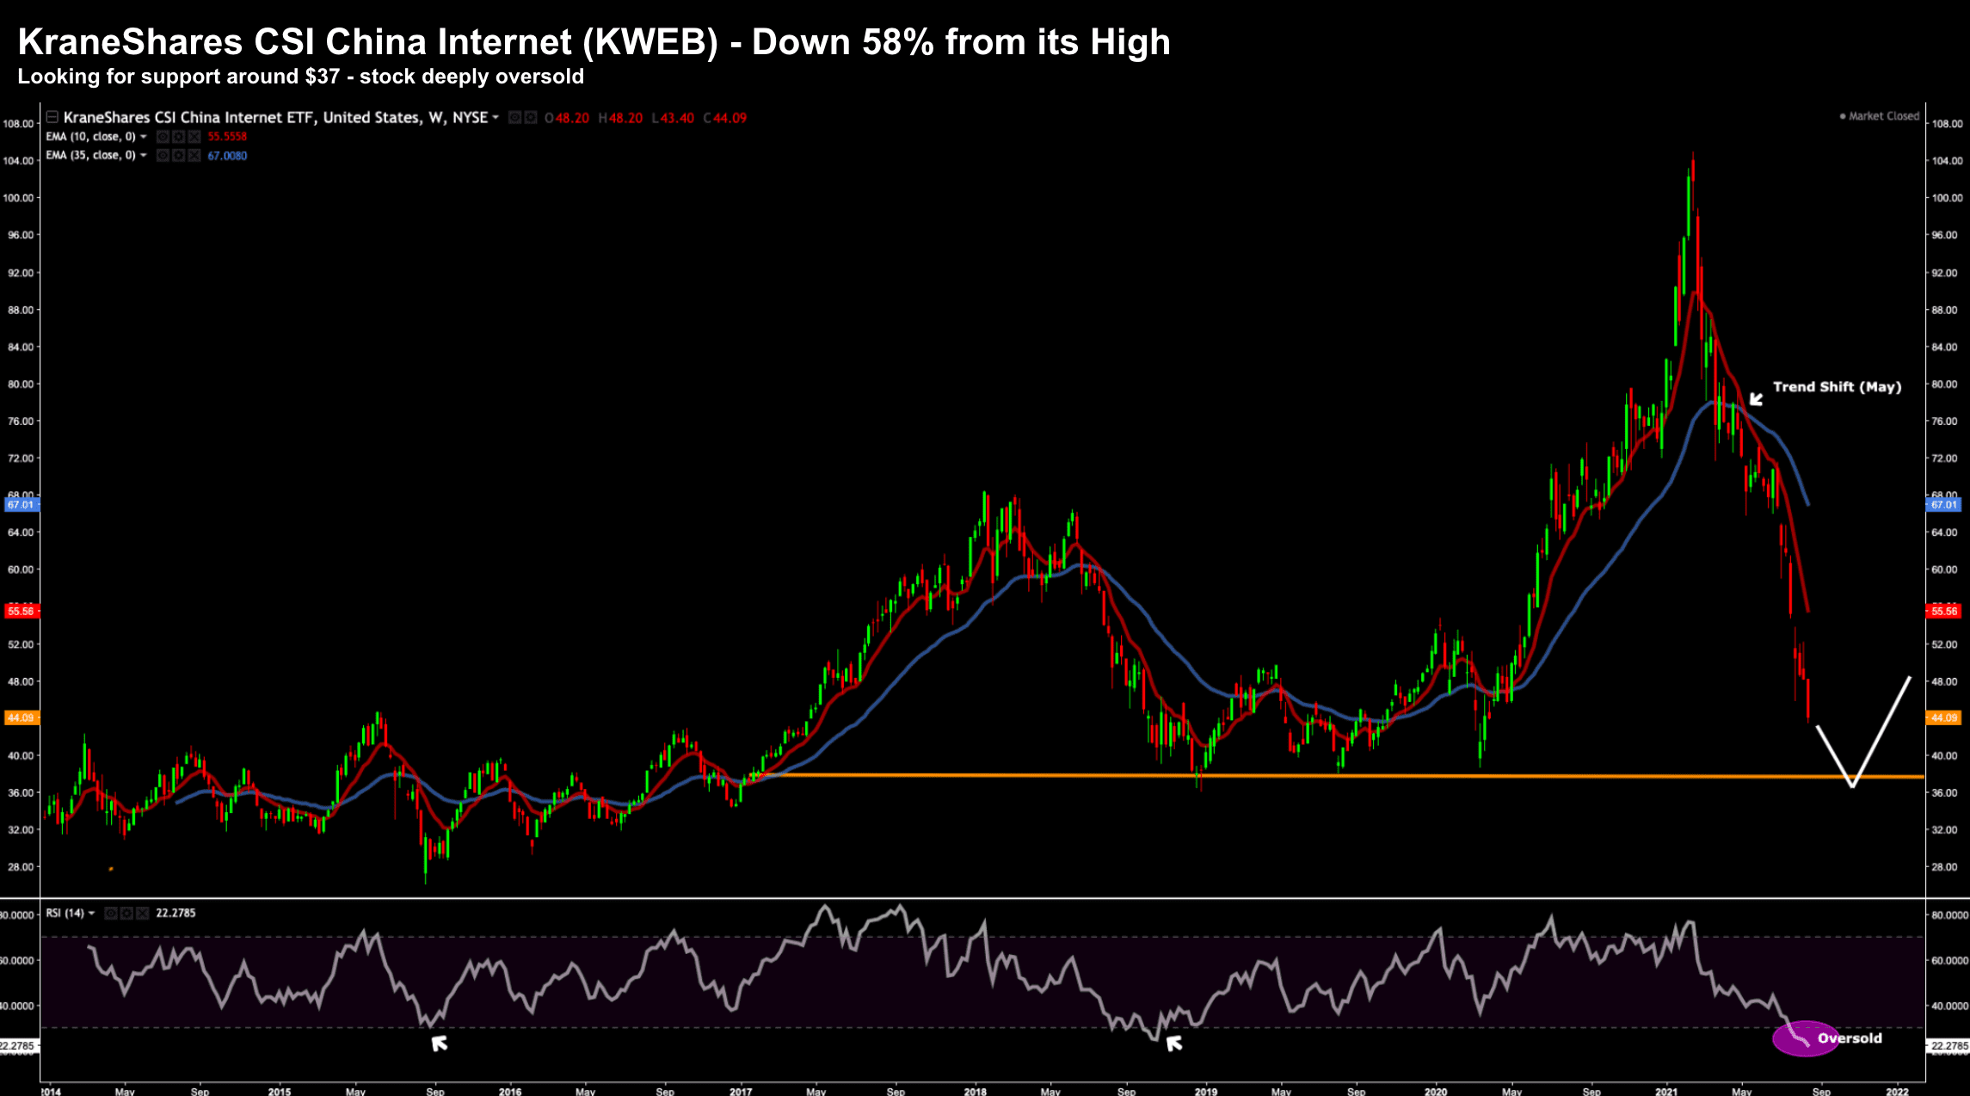
Task: Toggle visibility eye for RSI 14 indicator
Action: pos(111,913)
